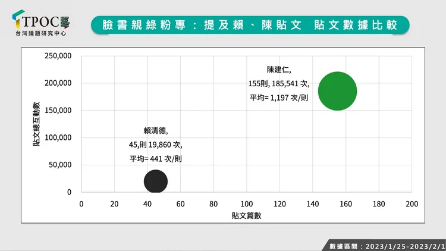Image resolution: width=446 pixels, height=251 pixels.
Task: Click the y-axis value 200,000
Action: tap(58, 83)
